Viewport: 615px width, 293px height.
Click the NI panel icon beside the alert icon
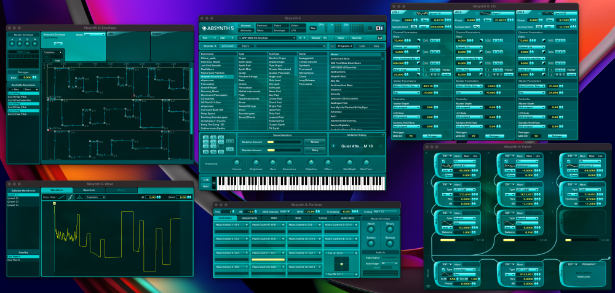[379, 28]
